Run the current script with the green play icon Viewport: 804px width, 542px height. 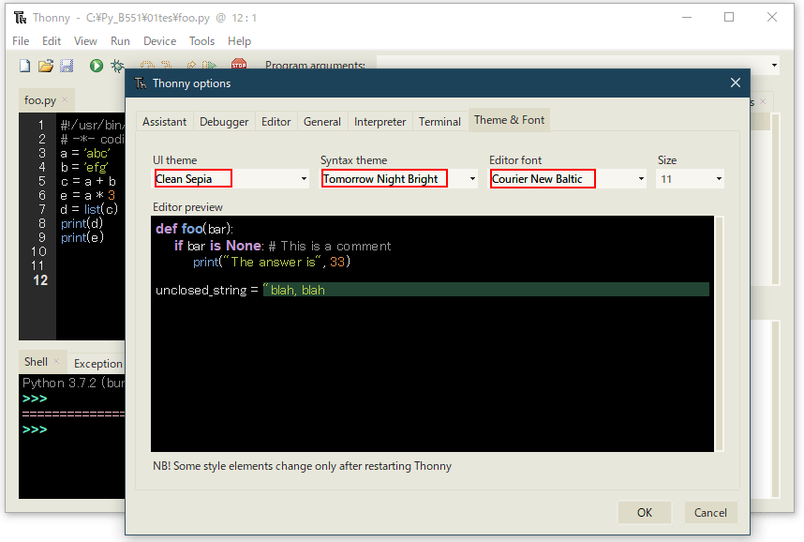click(x=97, y=66)
